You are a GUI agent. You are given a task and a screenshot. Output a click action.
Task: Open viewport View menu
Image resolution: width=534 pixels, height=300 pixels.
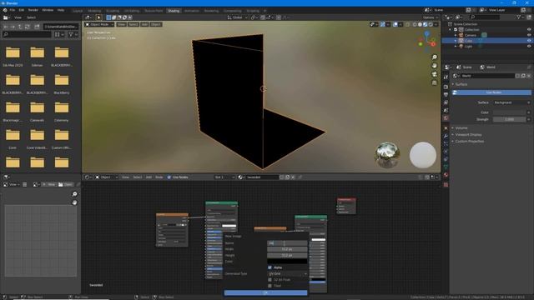click(x=121, y=24)
